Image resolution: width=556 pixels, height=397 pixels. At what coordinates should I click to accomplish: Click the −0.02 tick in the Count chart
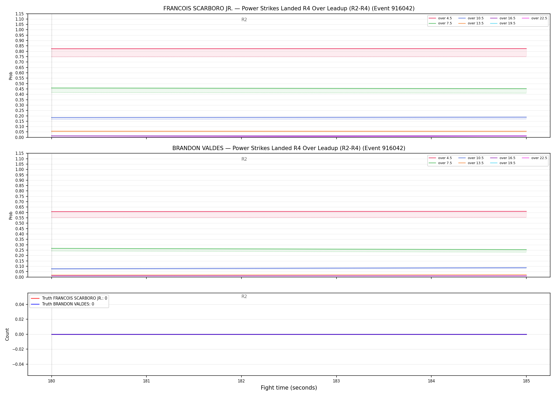click(x=18, y=349)
